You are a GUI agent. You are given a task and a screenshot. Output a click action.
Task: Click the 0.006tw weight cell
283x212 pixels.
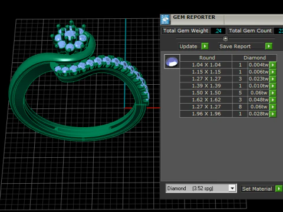click(258, 72)
